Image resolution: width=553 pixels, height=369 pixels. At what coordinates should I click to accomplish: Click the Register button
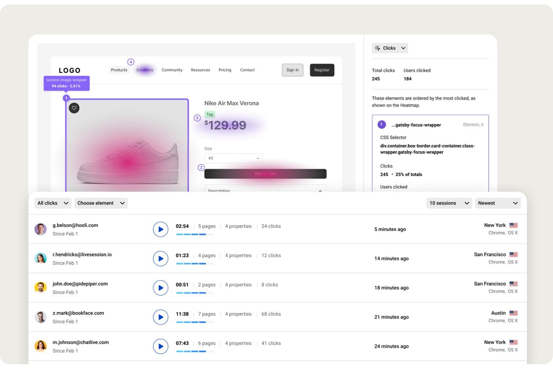(322, 70)
